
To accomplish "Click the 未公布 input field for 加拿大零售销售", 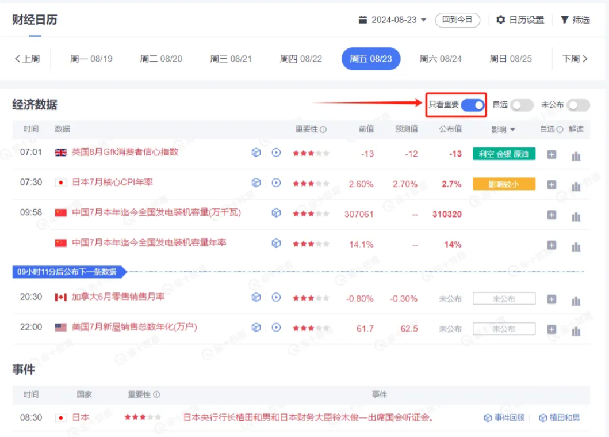I will point(504,299).
